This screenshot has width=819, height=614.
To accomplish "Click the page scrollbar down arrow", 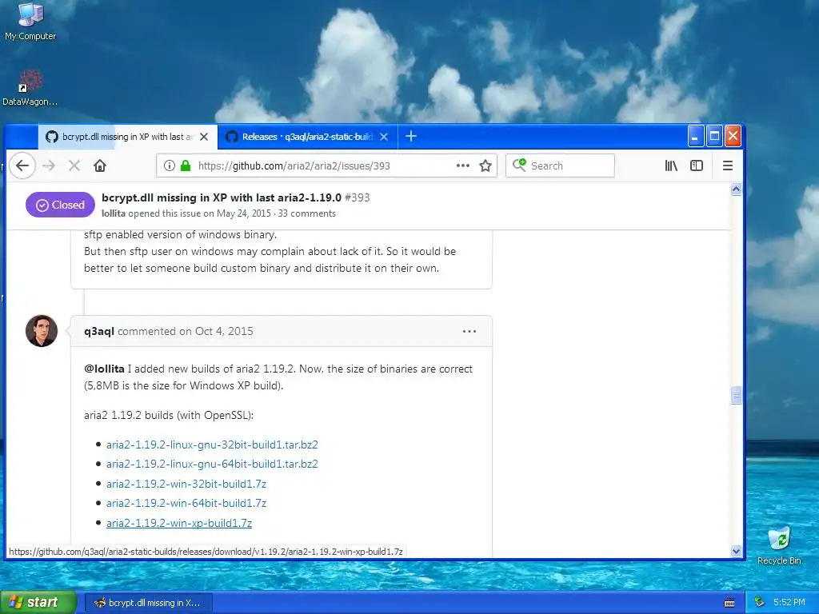I will [x=736, y=551].
